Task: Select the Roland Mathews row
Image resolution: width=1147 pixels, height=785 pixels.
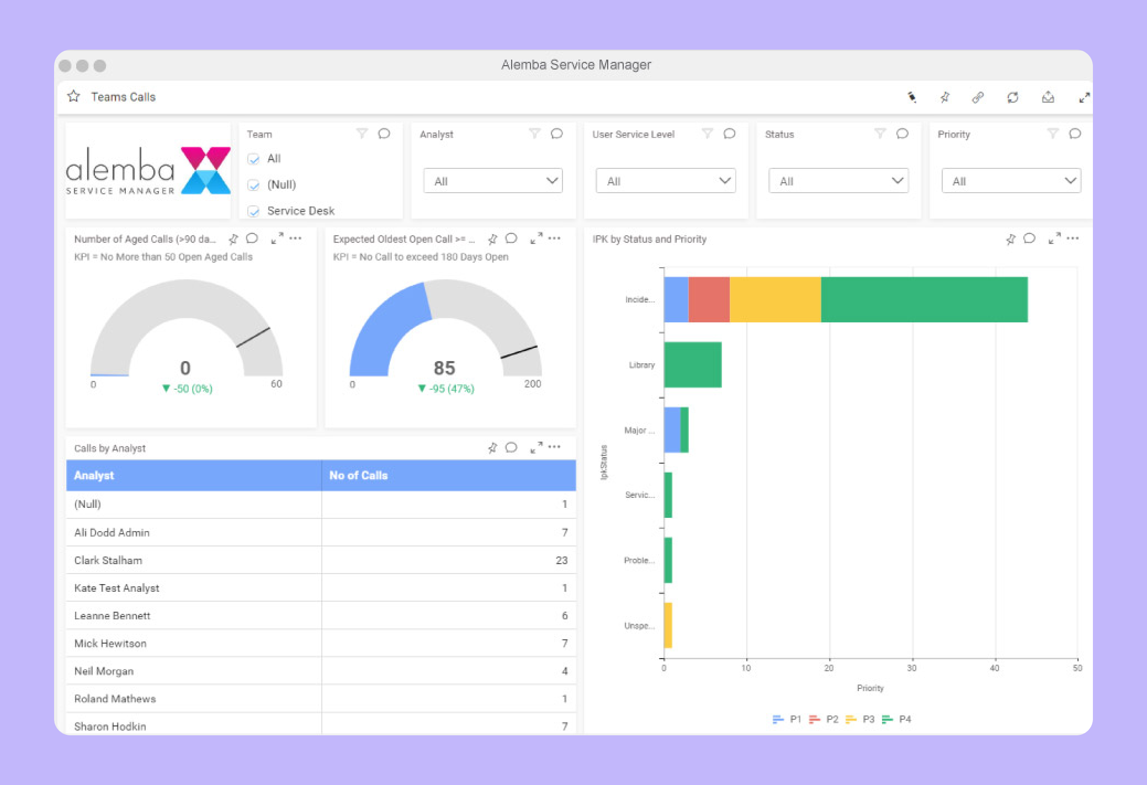Action: pyautogui.click(x=321, y=699)
